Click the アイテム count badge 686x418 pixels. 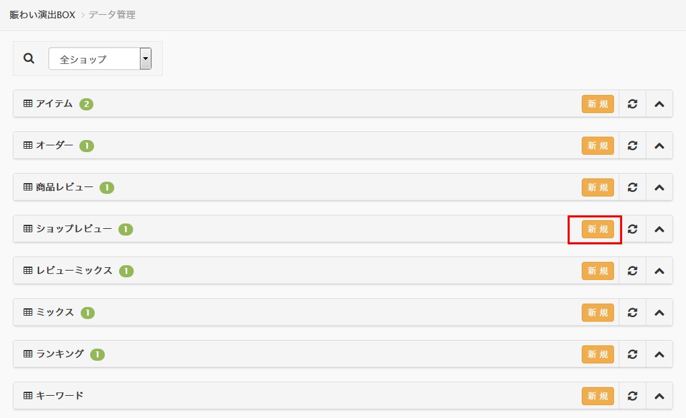[86, 104]
